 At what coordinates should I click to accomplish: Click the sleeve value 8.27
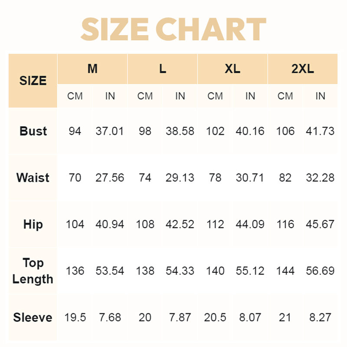(x=320, y=318)
